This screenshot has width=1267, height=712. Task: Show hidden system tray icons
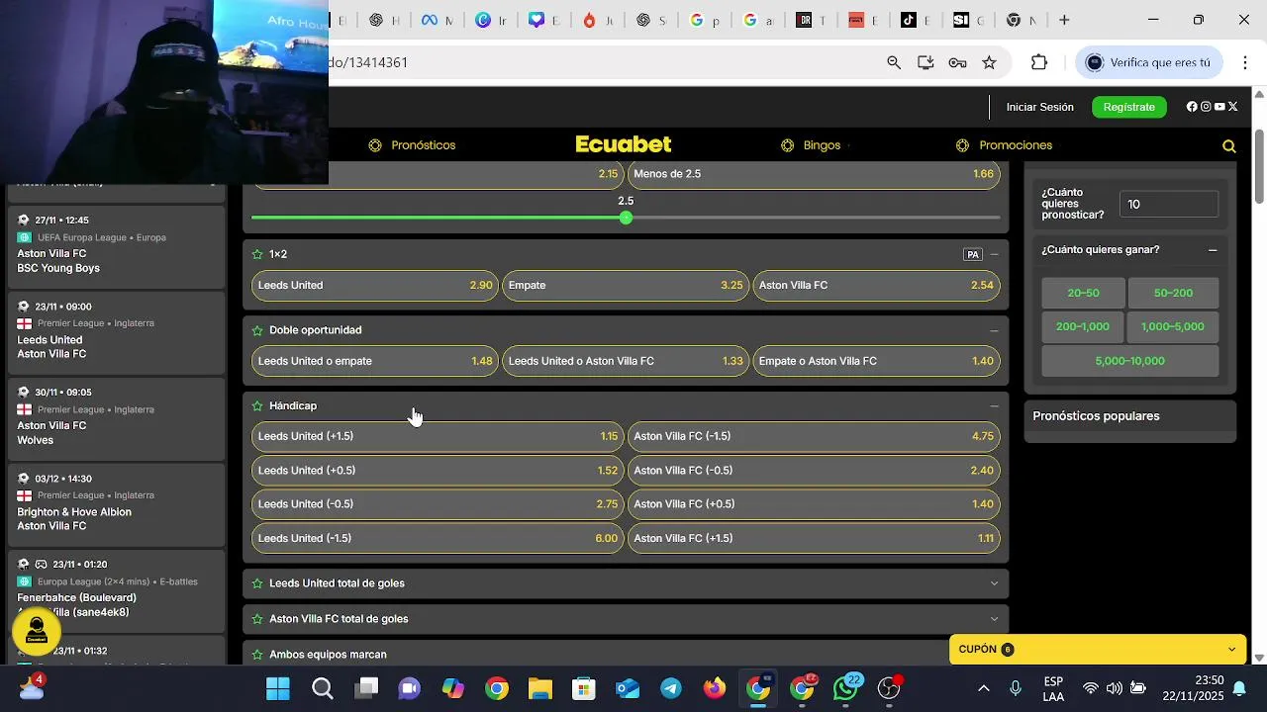tap(984, 688)
